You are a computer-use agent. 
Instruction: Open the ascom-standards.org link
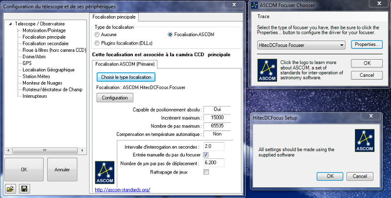click(x=122, y=190)
